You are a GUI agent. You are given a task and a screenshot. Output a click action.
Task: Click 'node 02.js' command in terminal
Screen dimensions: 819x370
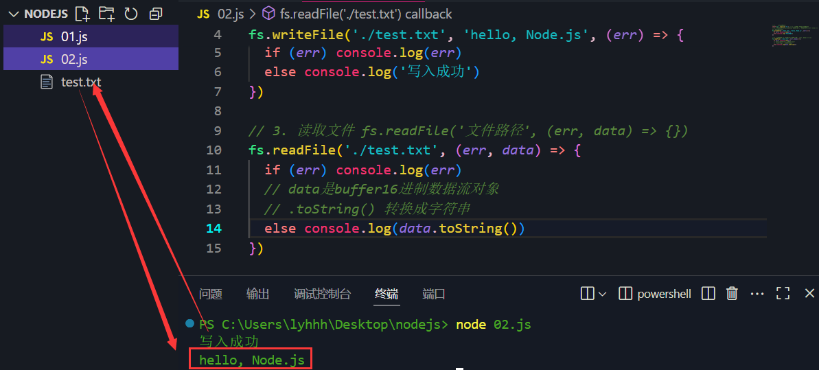[494, 325]
